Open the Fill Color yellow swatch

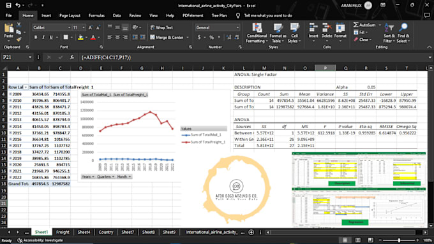pos(80,38)
